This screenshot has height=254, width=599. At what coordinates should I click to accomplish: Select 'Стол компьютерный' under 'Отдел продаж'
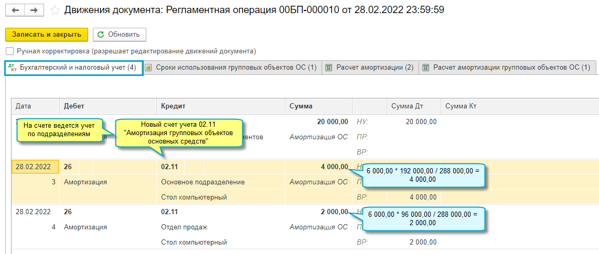coord(194,242)
